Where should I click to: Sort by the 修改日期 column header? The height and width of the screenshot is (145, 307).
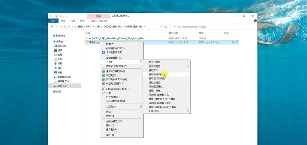(x=174, y=33)
